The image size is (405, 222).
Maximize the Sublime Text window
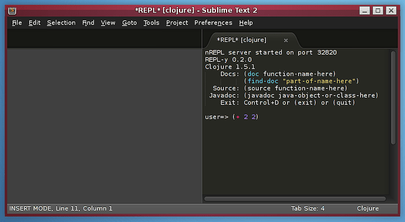point(377,11)
